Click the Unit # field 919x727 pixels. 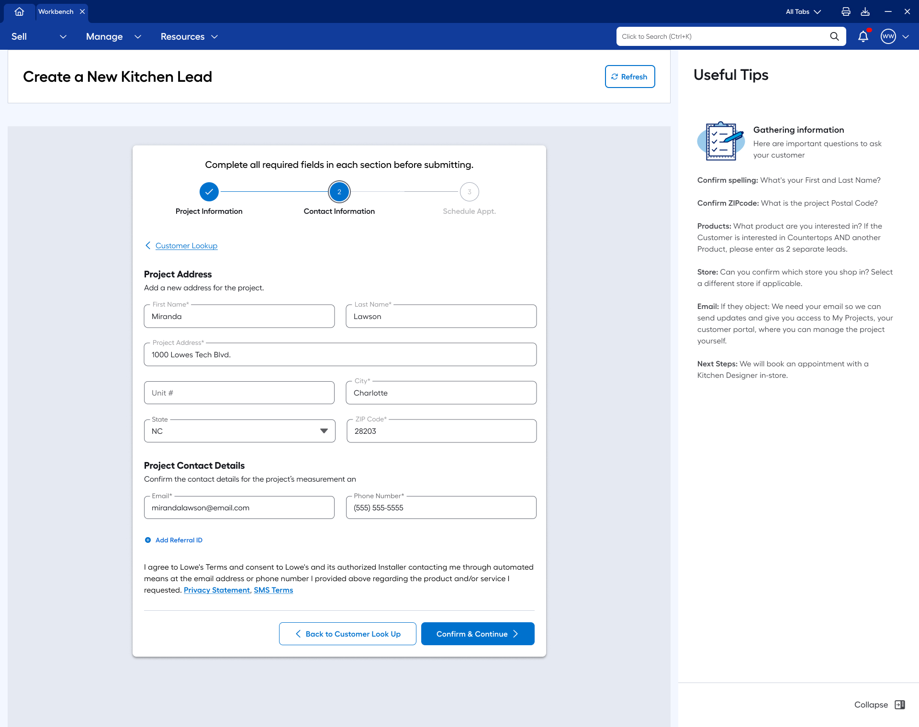pos(239,393)
